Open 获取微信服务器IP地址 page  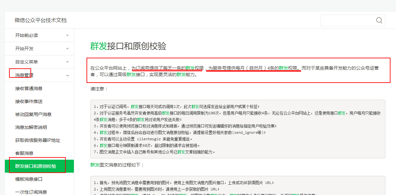pyautogui.click(x=38, y=140)
